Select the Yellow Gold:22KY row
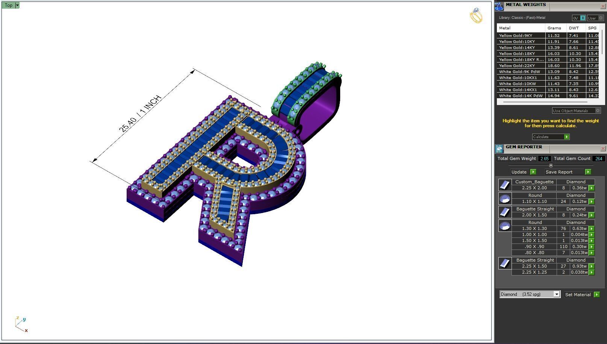The height and width of the screenshot is (344, 607). (548, 65)
